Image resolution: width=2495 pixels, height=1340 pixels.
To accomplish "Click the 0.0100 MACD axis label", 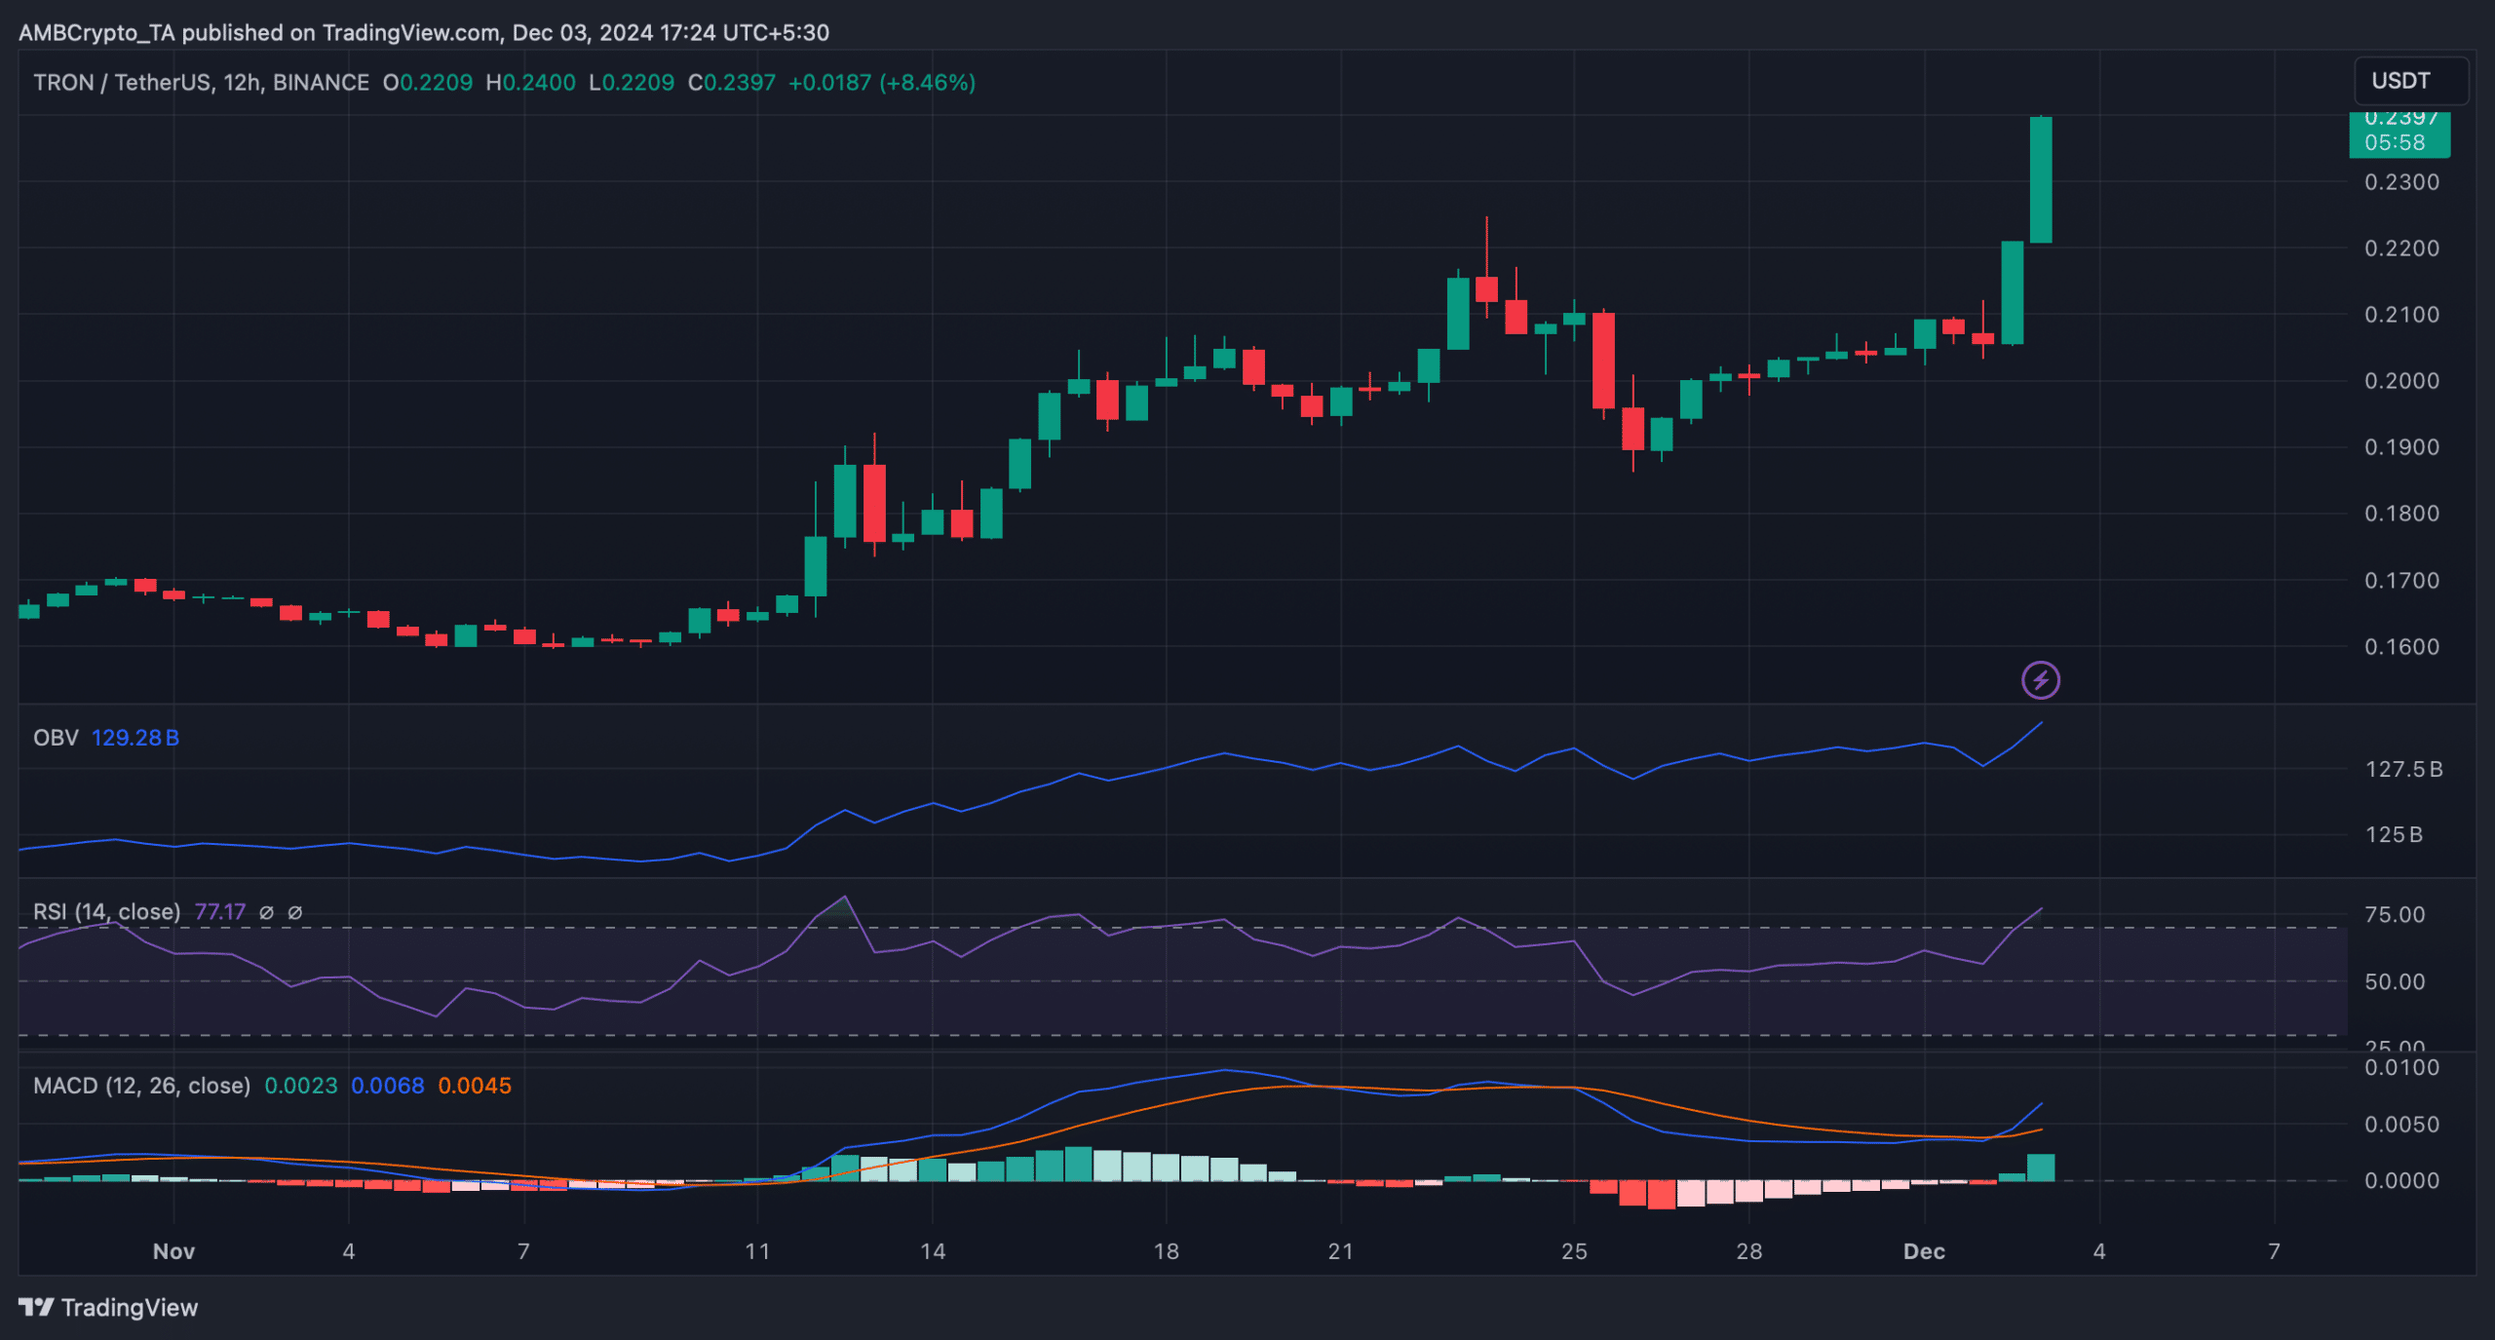I will click(x=2402, y=1068).
